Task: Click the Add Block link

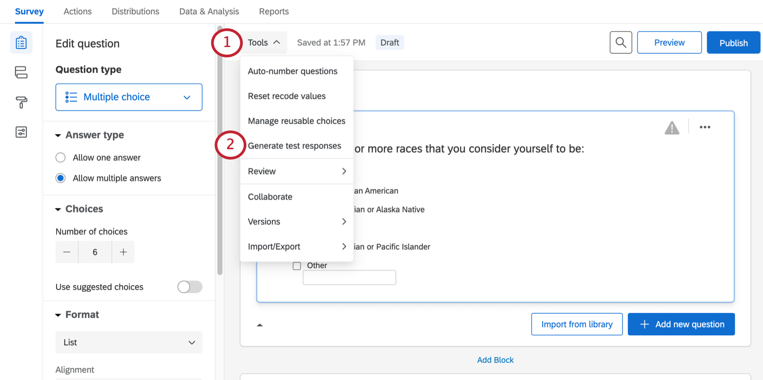Action: click(x=495, y=360)
